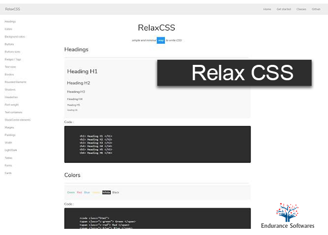Click the White sample on black background
This screenshot has width=328, height=235.
106,192
